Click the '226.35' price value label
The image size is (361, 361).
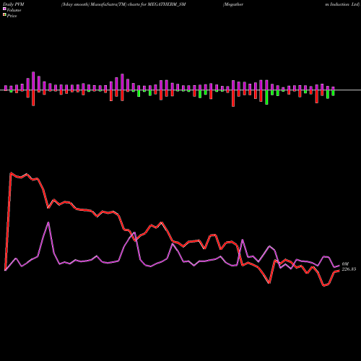click(349, 269)
